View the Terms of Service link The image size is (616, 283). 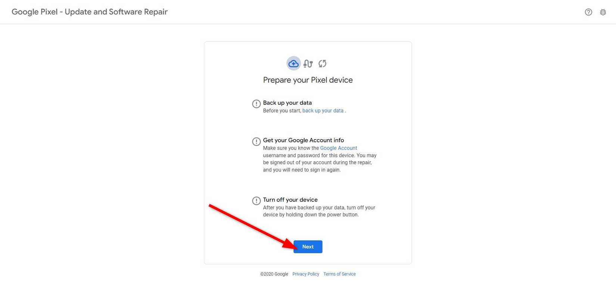point(339,274)
